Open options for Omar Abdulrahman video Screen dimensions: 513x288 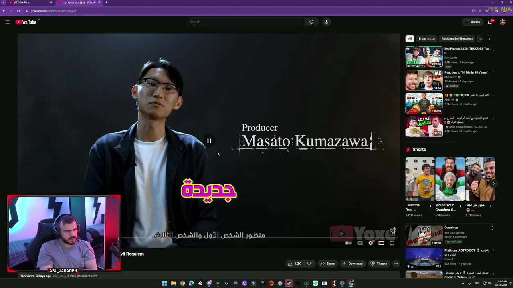click(493, 118)
